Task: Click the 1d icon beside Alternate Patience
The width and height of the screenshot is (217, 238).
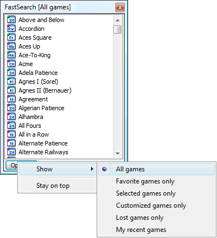Action: tap(11, 143)
